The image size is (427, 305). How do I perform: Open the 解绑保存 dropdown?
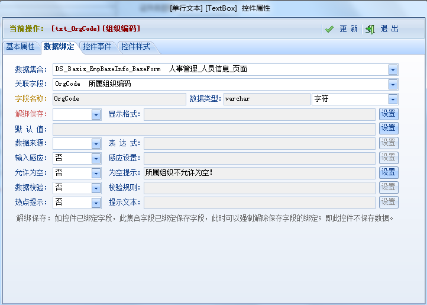coord(96,114)
